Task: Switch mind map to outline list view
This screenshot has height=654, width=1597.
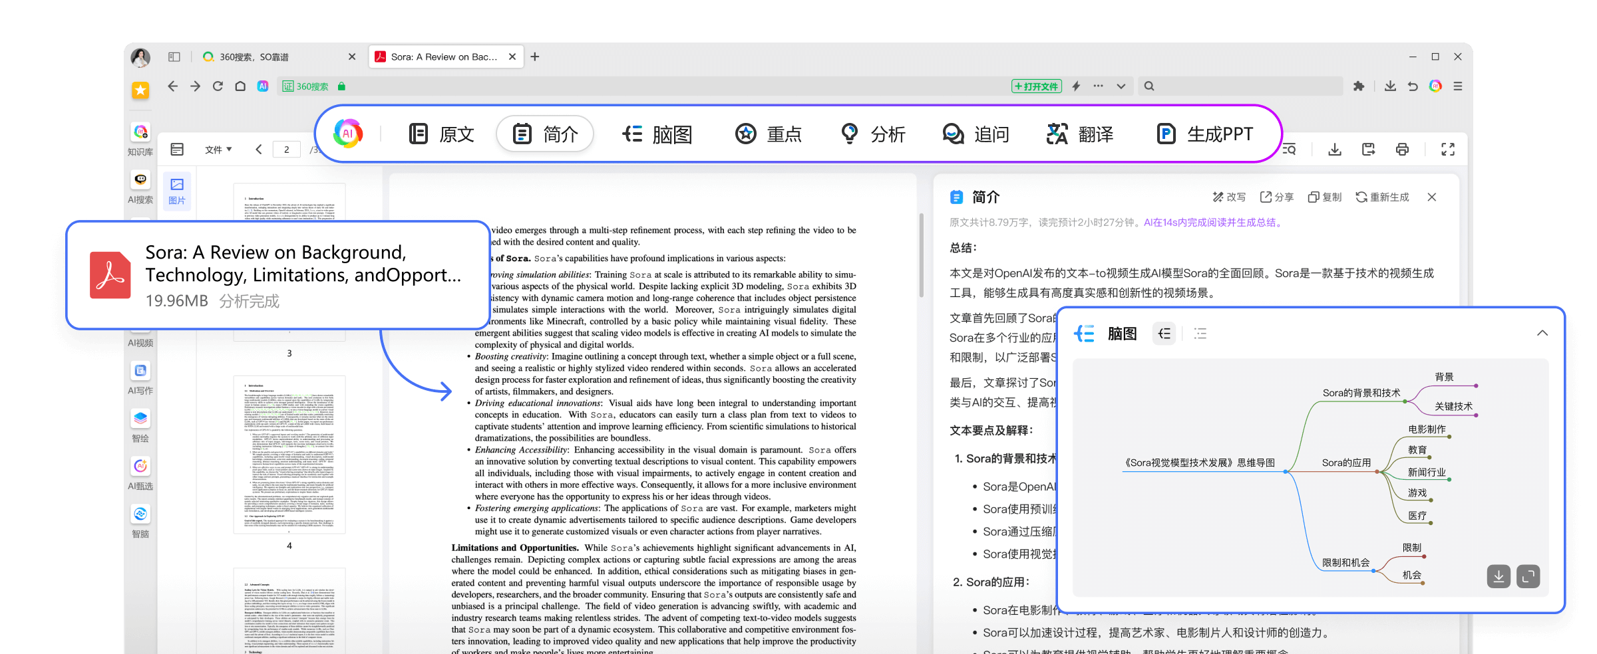Action: coord(1200,334)
